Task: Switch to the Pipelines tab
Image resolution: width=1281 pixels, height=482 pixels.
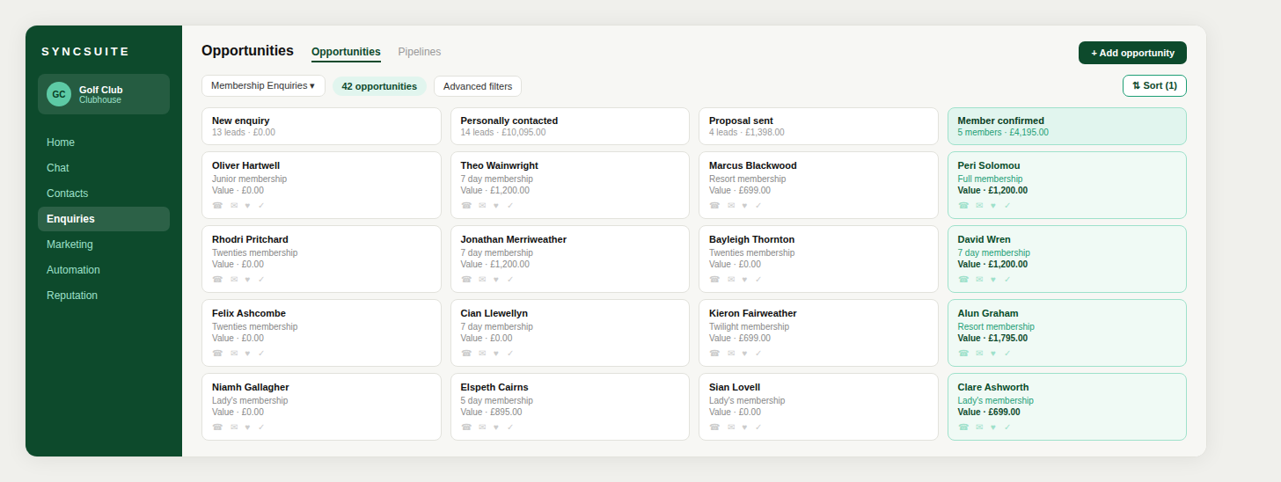Action: 420,52
